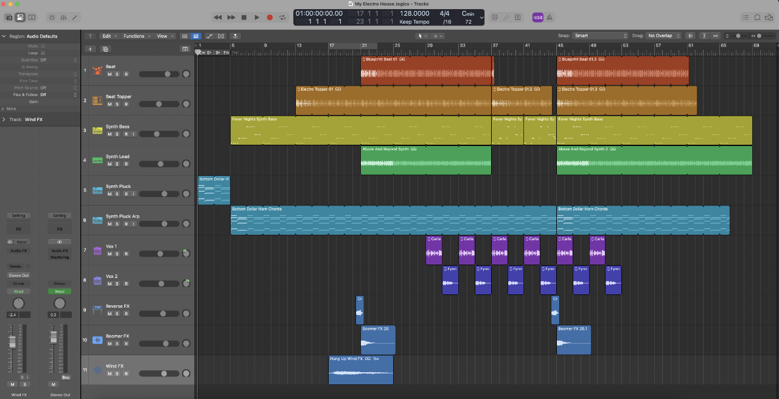Mute the Synth Bass track
This screenshot has height=399, width=779.
click(x=110, y=134)
